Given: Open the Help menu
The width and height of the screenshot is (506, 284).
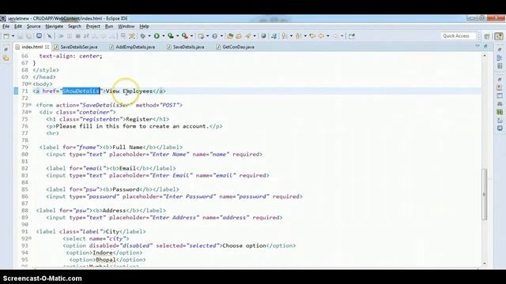Looking at the screenshot, I should coord(144,26).
